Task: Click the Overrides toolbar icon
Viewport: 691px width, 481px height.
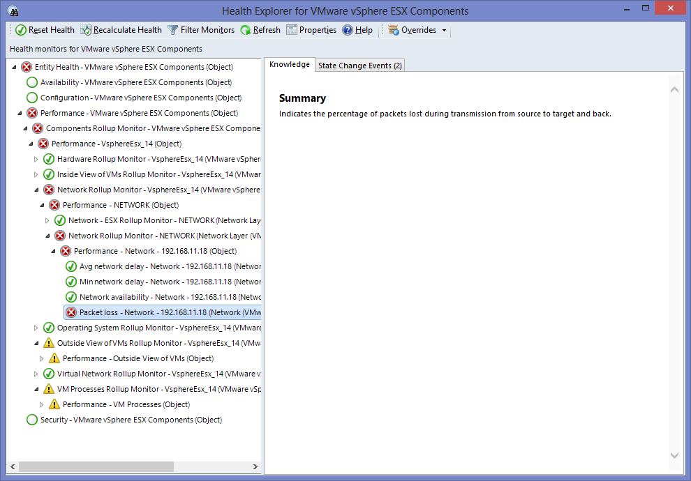Action: coord(394,30)
